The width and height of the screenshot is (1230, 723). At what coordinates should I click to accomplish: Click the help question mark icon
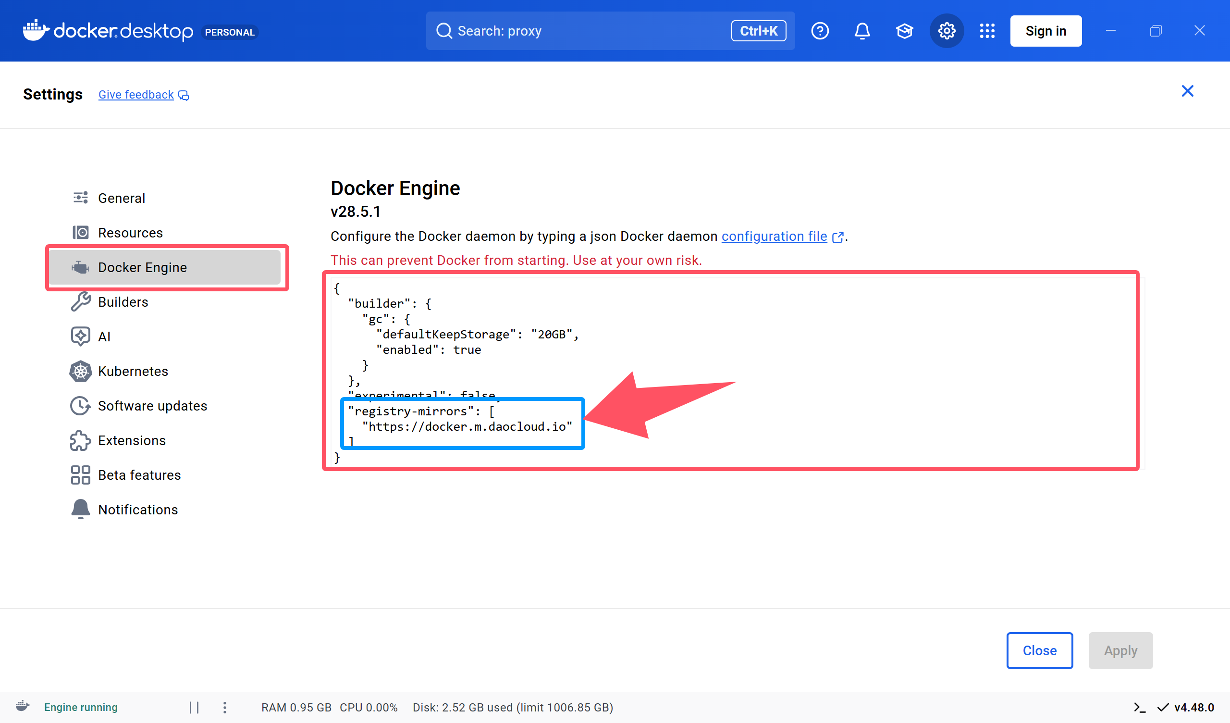pos(820,31)
